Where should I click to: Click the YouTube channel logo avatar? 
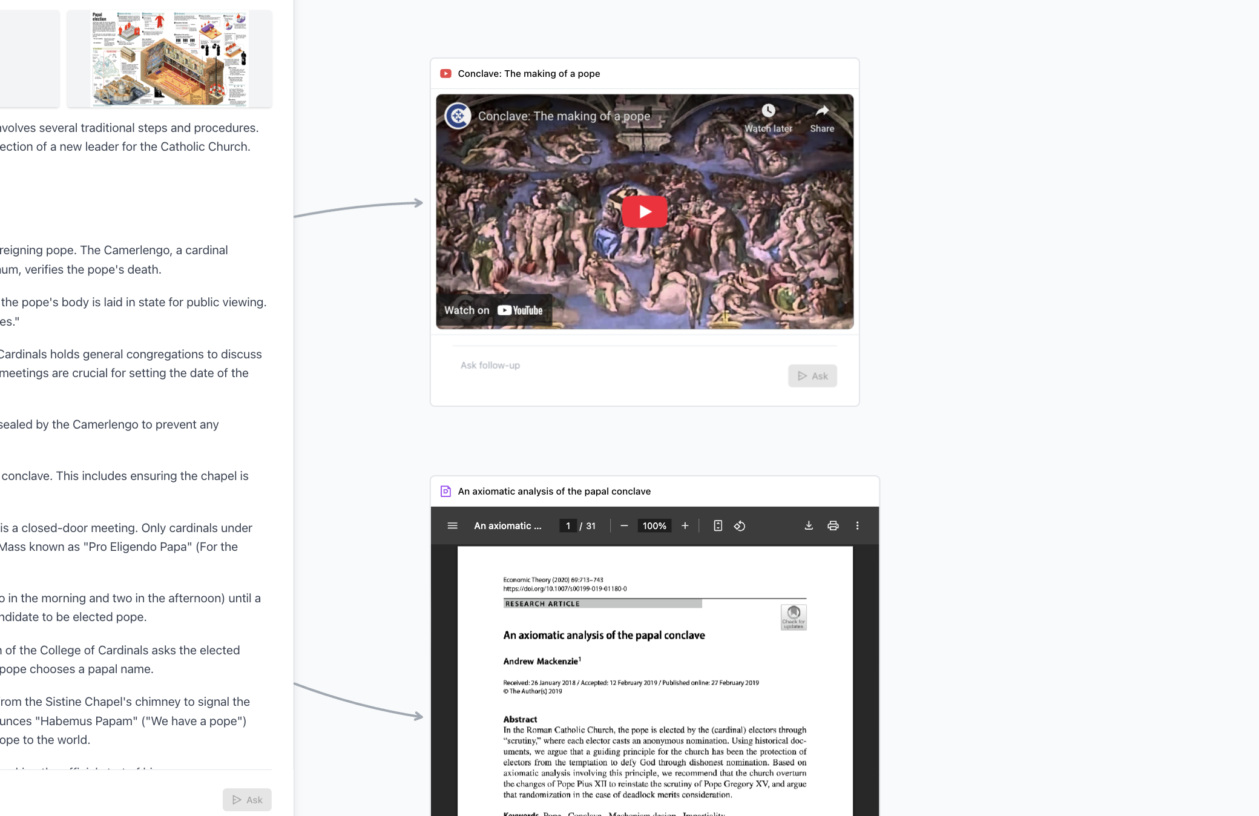coord(458,116)
